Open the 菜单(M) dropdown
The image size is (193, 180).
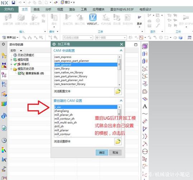[10, 37]
